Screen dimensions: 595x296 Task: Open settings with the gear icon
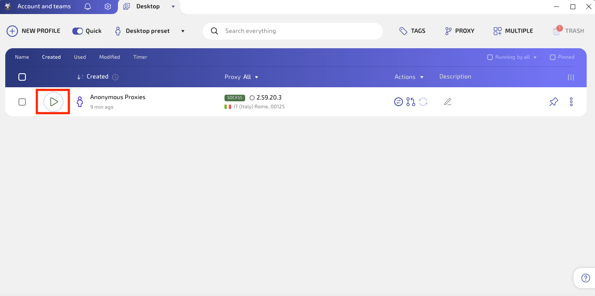[108, 6]
